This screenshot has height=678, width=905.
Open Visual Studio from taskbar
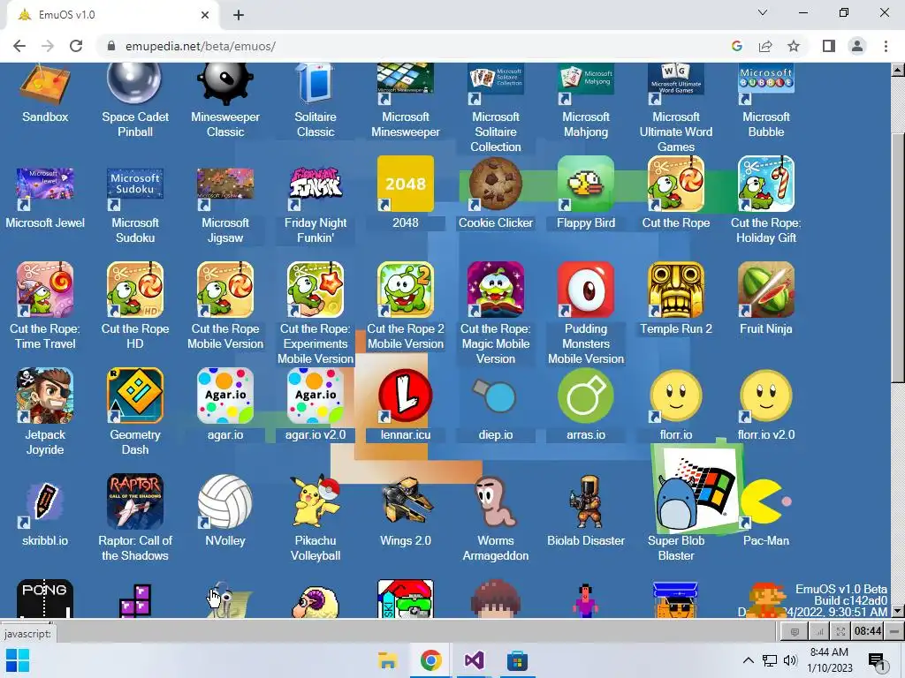pos(475,660)
